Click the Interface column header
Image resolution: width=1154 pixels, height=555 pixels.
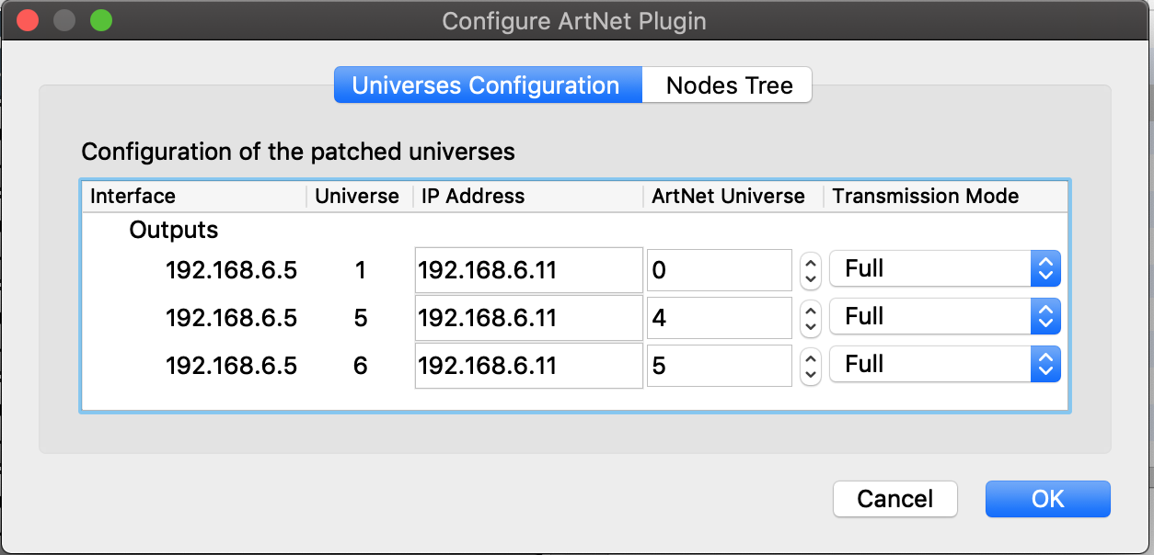coord(195,197)
